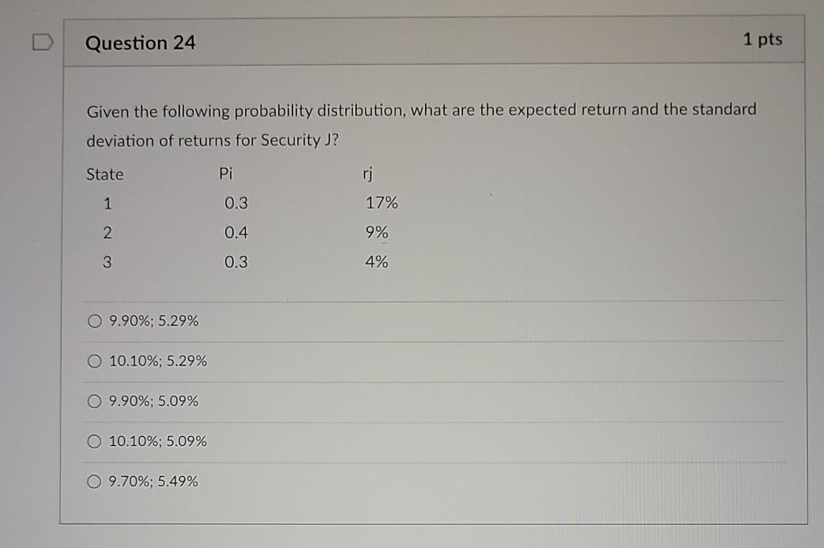Click the 17% value in the table
The width and height of the screenshot is (824, 548).
pyautogui.click(x=382, y=203)
